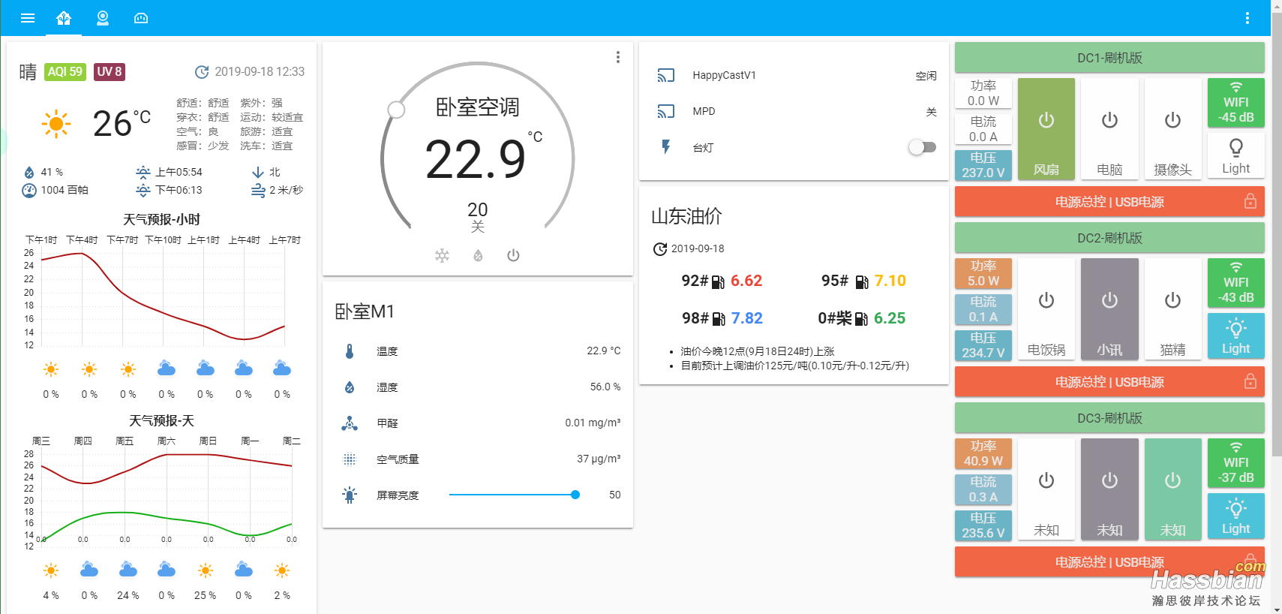1282x614 pixels.
Task: Click the lightning icon next to 台灯
Action: pyautogui.click(x=666, y=147)
